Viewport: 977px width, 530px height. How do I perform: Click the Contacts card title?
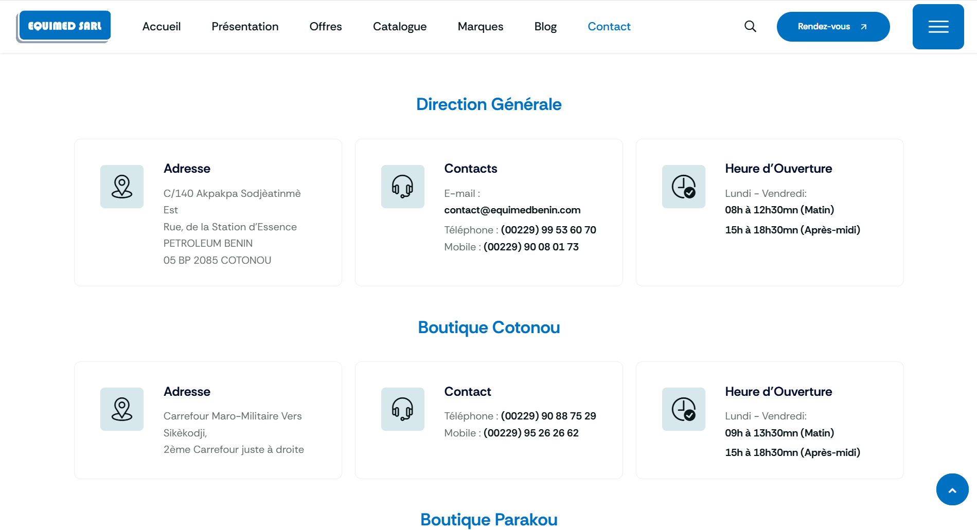[471, 169]
